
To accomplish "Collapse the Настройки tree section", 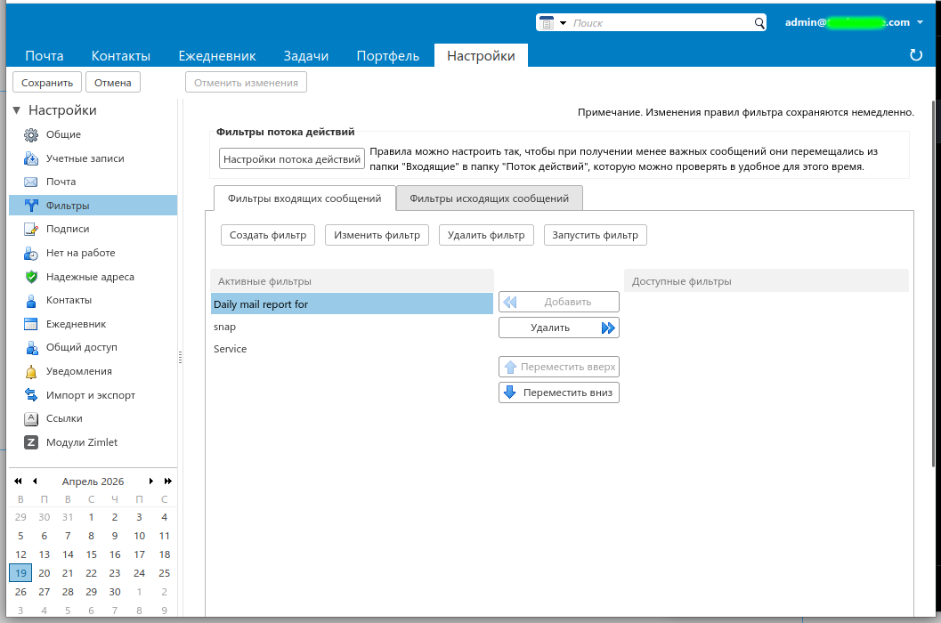I will [16, 110].
